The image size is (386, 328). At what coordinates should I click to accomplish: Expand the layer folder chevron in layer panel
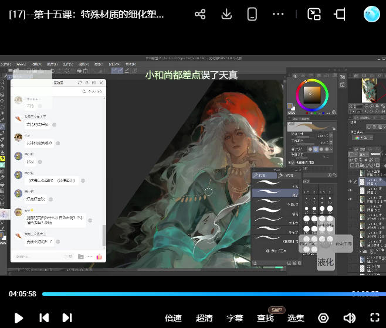pos(360,251)
